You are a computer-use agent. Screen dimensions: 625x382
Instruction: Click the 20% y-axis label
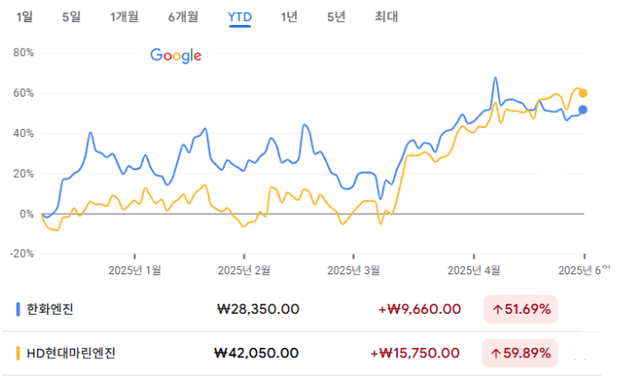24,174
